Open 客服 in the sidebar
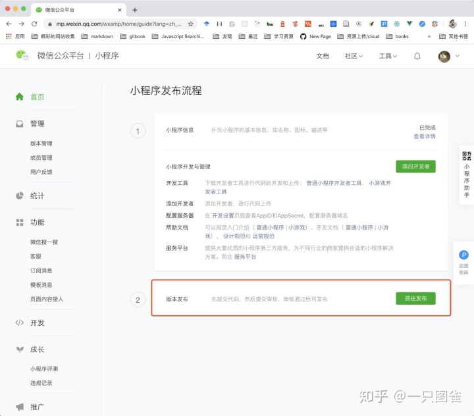The width and height of the screenshot is (474, 416). click(x=36, y=256)
